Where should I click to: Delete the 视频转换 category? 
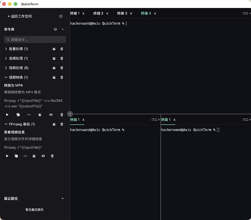62,77
